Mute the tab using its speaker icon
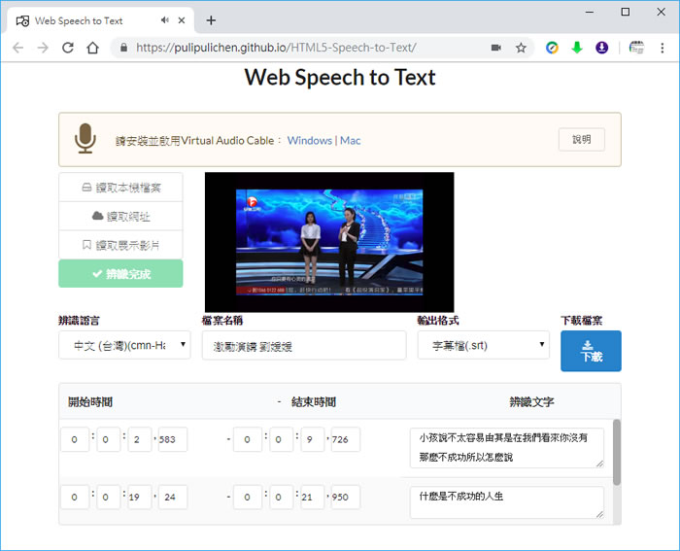Screen dimensions: 680x551 pos(165,20)
